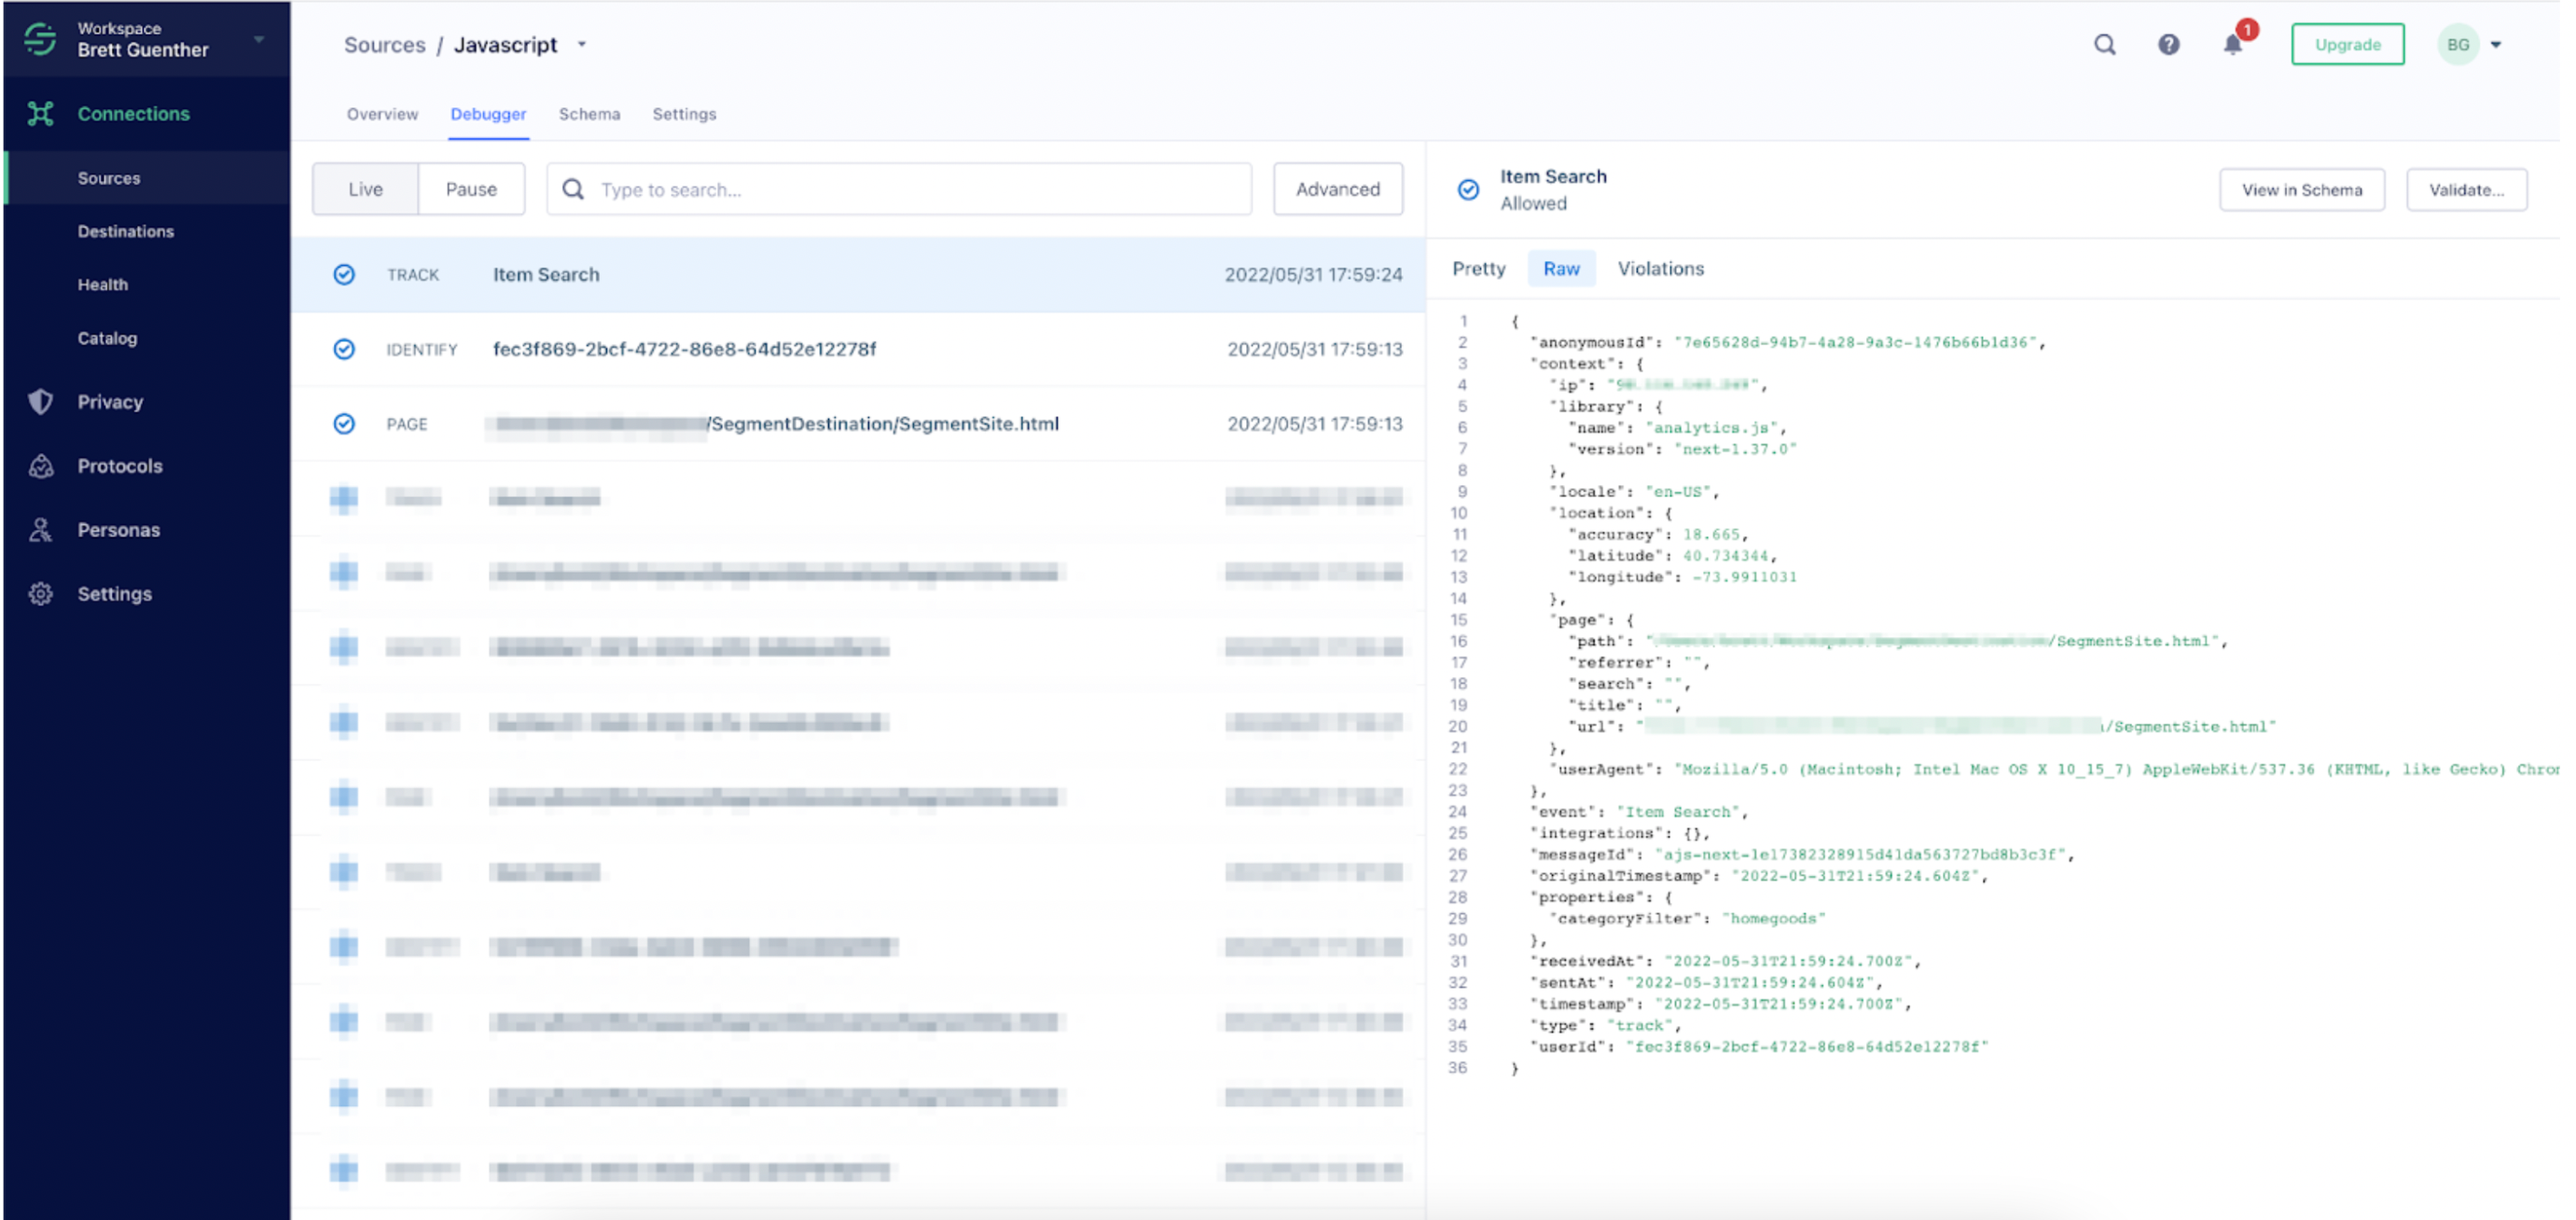Viewport: 2576px width, 1220px height.
Task: Click the Settings gear icon in sidebar
Action: [x=40, y=594]
